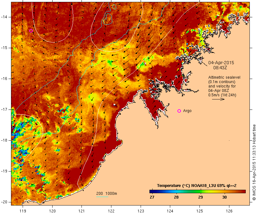Viewport: 258px width, 214px height.
Task: Click the latitude axis label '-19'
Action: [x=4, y=171]
